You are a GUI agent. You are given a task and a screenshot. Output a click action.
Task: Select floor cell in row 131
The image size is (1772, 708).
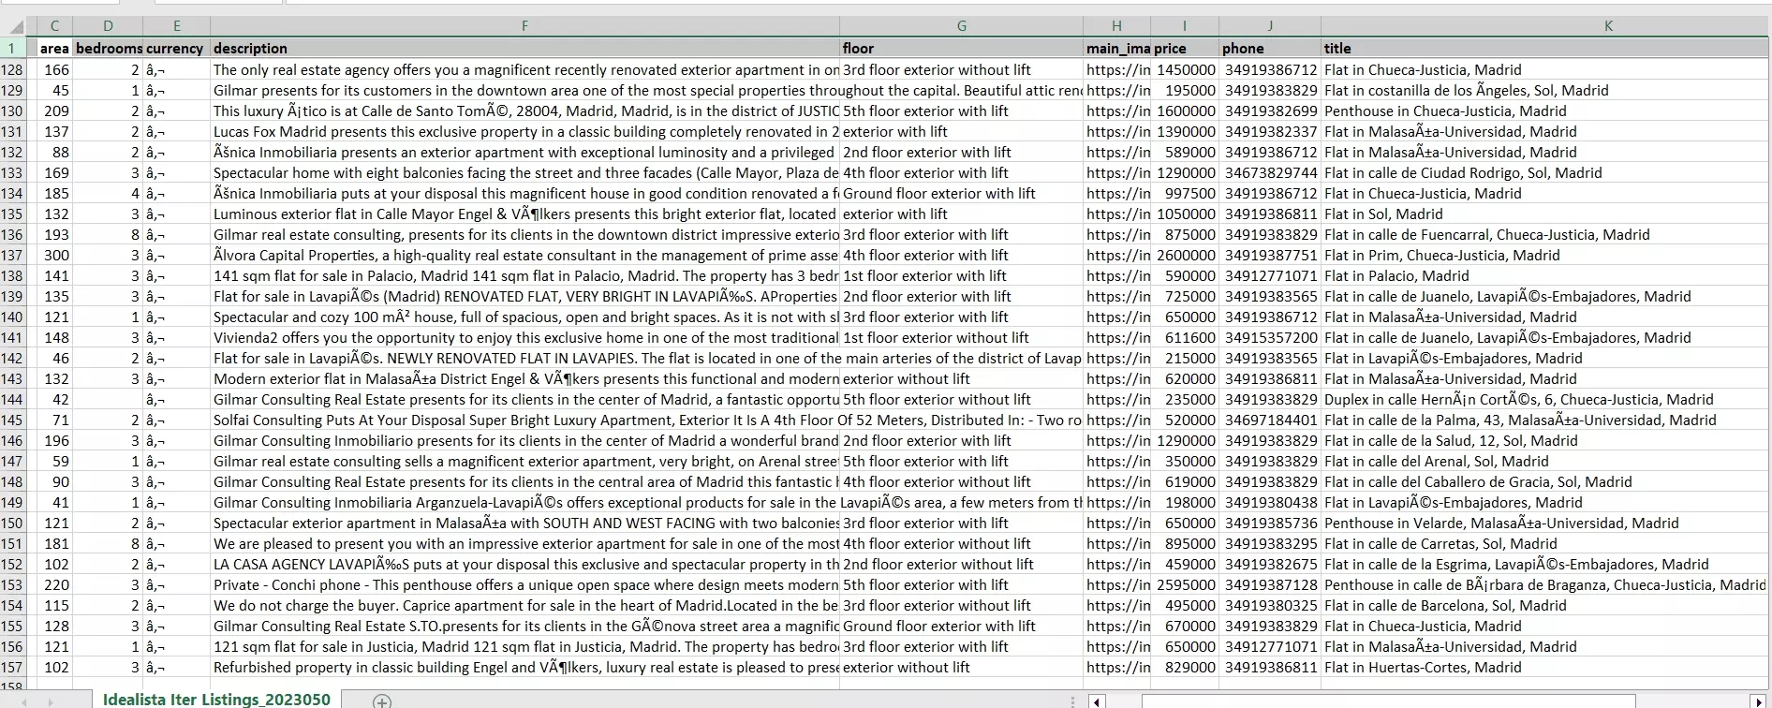tap(961, 131)
